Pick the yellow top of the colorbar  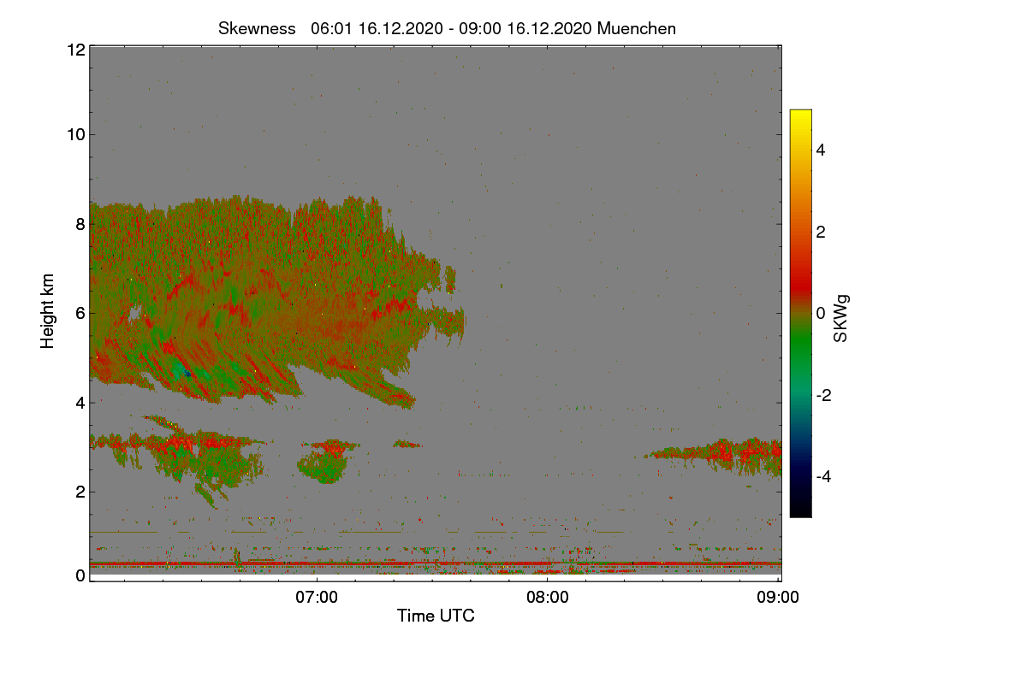coord(800,116)
